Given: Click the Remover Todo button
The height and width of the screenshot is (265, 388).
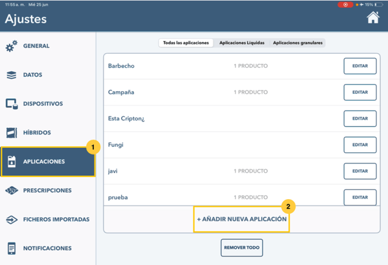Looking at the screenshot, I should click(x=242, y=248).
